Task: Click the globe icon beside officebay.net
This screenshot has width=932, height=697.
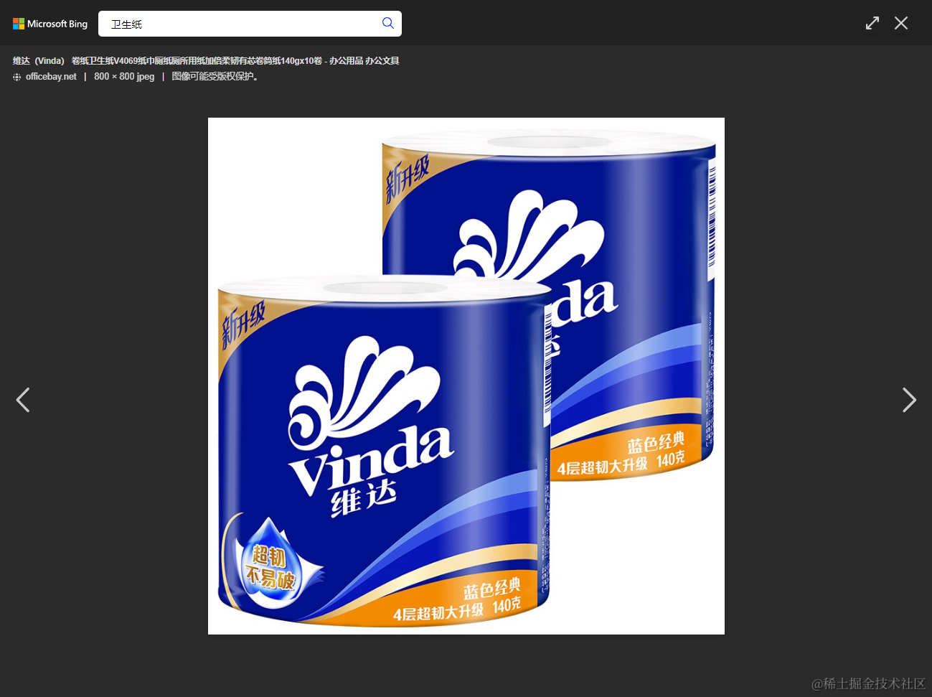Action: [17, 77]
